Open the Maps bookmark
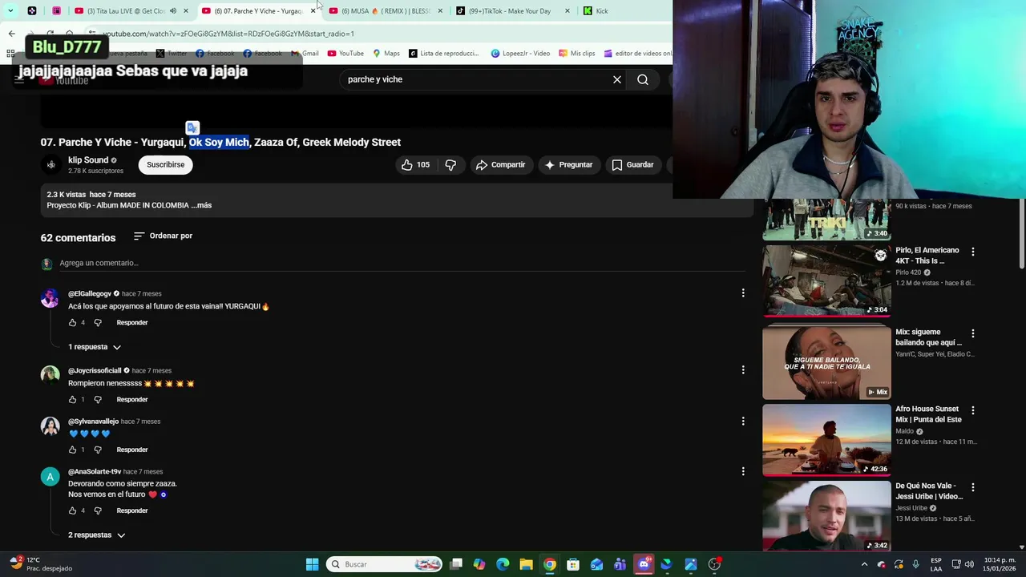This screenshot has height=577, width=1026. (x=386, y=53)
